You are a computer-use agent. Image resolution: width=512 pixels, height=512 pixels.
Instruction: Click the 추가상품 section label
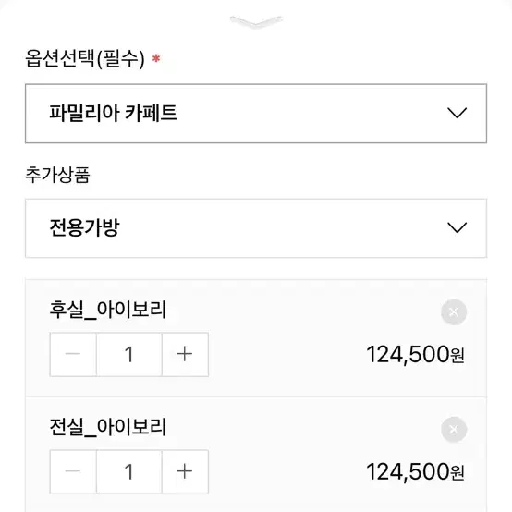point(57,175)
